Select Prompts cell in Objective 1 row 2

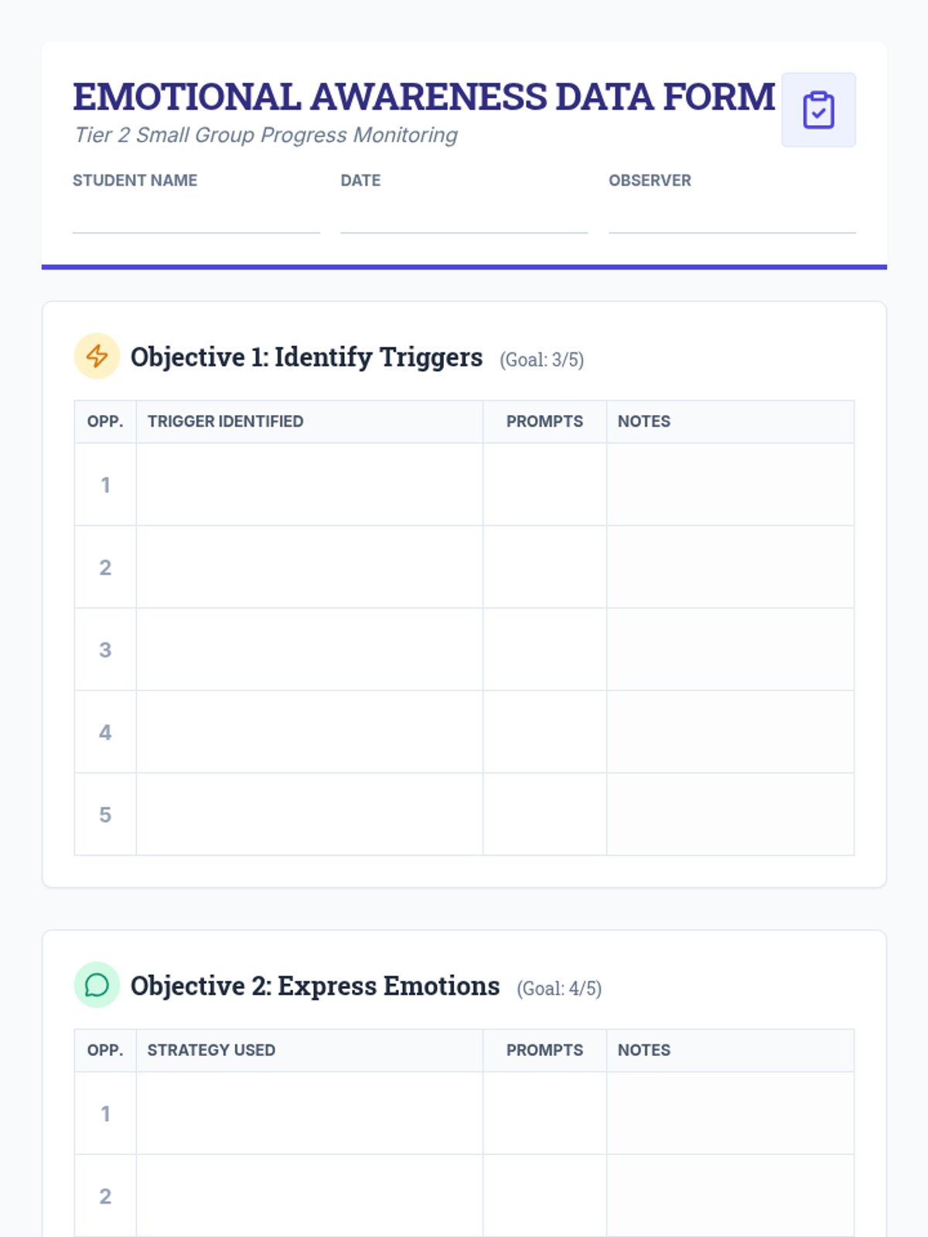tap(545, 567)
